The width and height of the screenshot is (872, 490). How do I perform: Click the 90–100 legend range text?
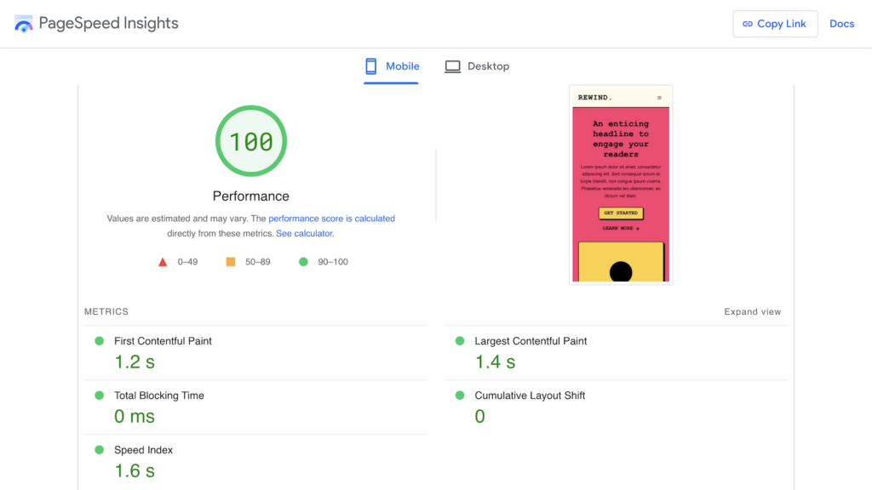click(333, 262)
